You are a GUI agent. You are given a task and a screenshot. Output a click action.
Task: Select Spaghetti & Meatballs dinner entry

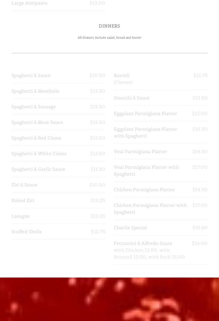click(35, 91)
